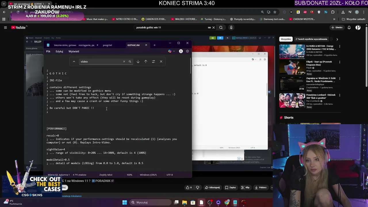Image resolution: width=368 pixels, height=207 pixels.
Task: Start voice search with the microphone icon
Action: [231, 28]
